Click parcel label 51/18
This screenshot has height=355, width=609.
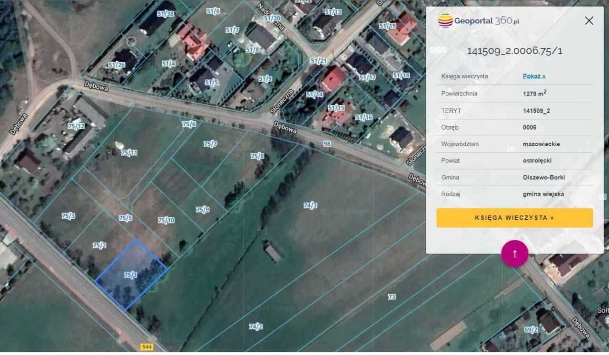tap(401, 75)
